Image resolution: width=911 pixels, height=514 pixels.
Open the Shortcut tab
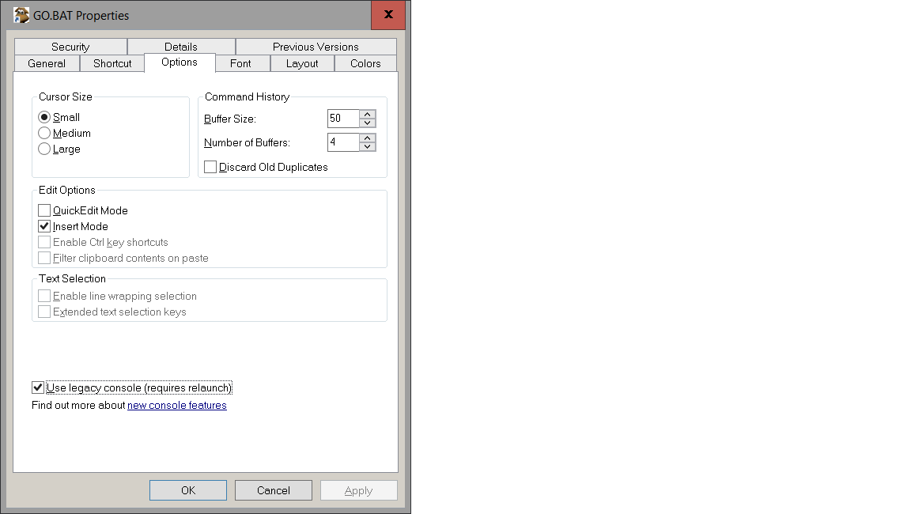pyautogui.click(x=112, y=63)
